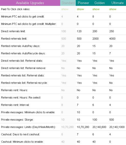Image resolution: width=126 pixels, height=145 pixels.
Task: Show click rates for Standard membership
Action: point(65,9)
